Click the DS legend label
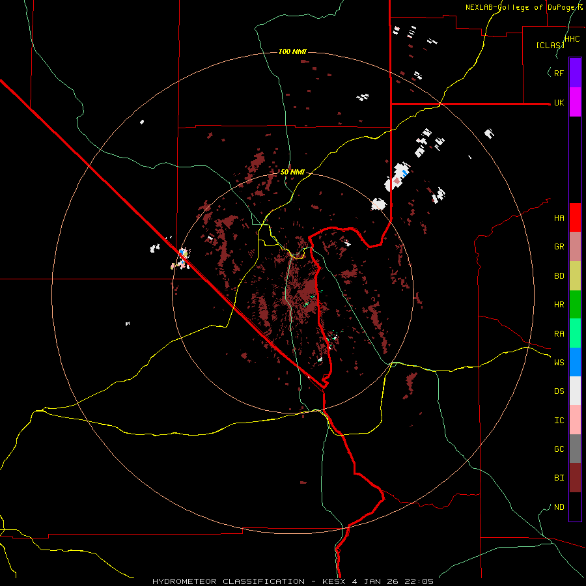This screenshot has height=586, width=586. [559, 391]
